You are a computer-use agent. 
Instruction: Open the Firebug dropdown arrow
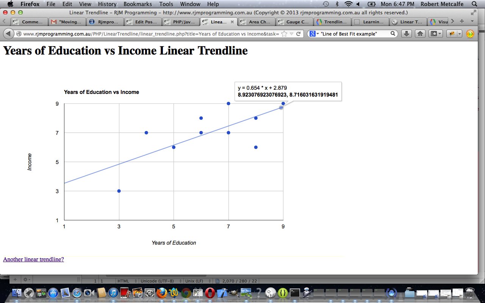(459, 33)
